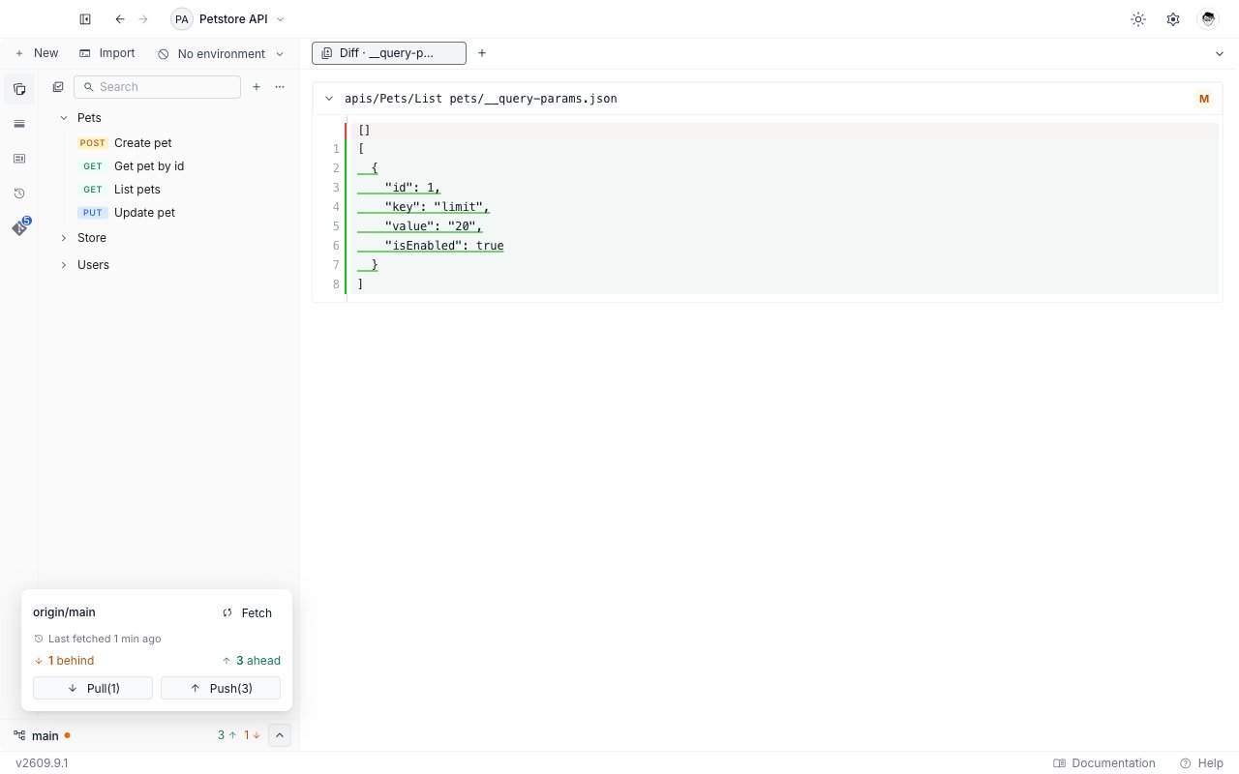Click the 3 ahead count in status bar
1239x774 pixels.
click(227, 735)
